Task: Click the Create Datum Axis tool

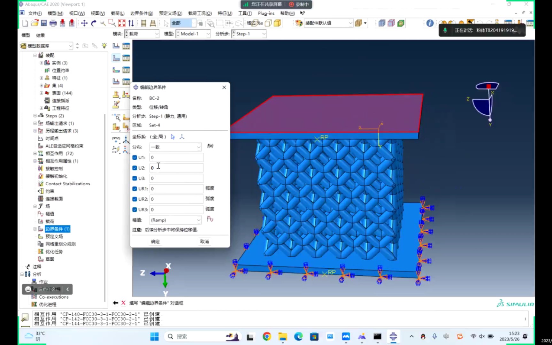Action: [126, 139]
